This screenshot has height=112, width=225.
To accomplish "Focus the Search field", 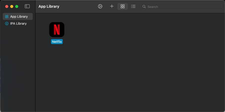I will tap(181, 6).
